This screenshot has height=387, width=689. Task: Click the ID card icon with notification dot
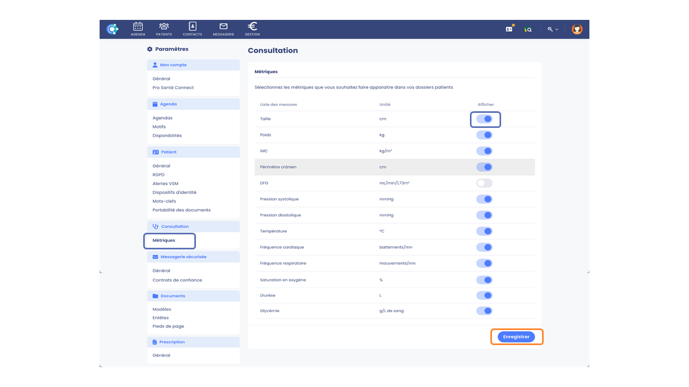click(x=509, y=29)
